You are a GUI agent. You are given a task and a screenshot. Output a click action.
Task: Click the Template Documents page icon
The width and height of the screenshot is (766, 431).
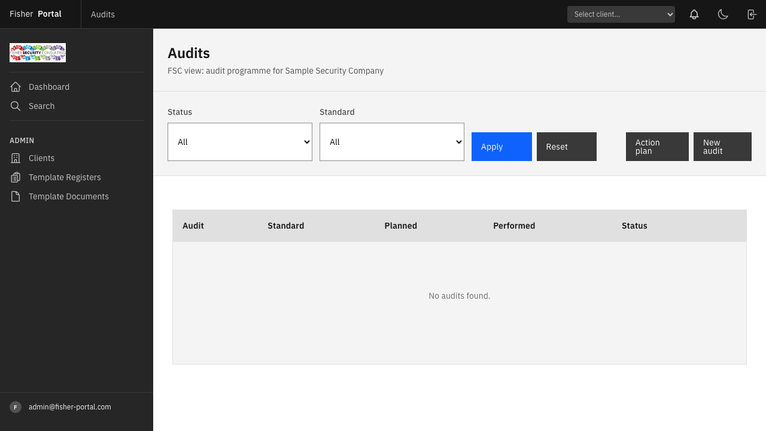(15, 196)
